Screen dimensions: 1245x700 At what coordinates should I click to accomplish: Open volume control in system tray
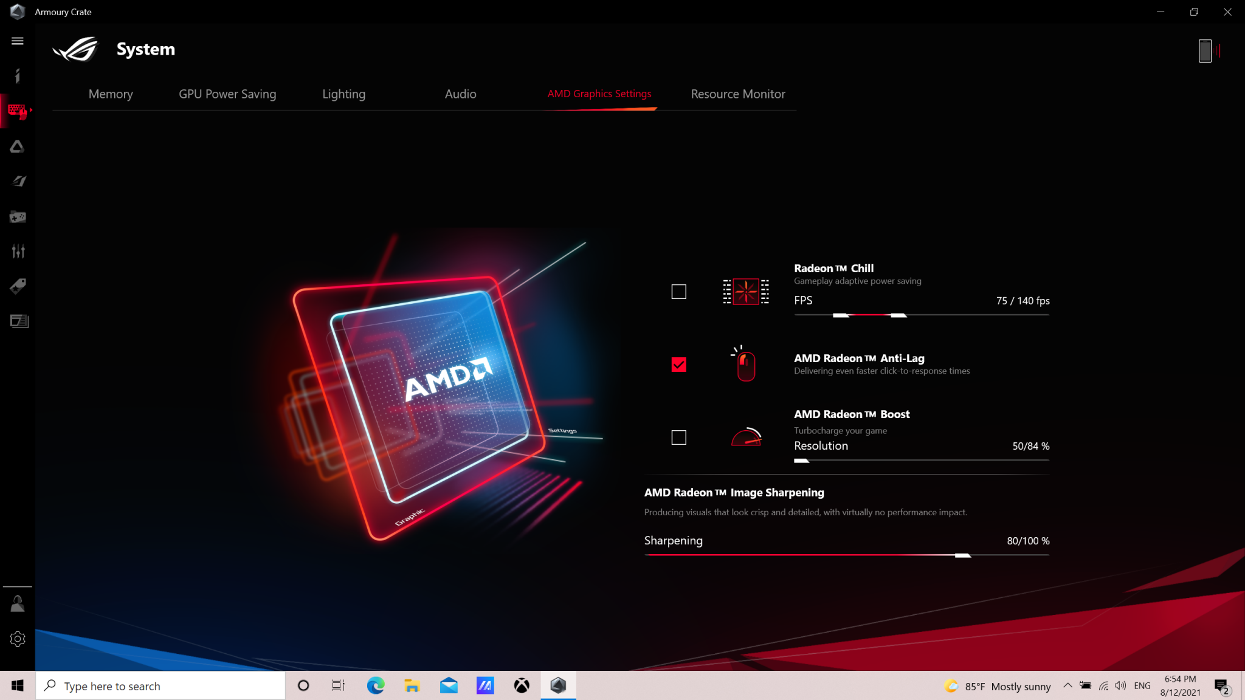[x=1120, y=685]
